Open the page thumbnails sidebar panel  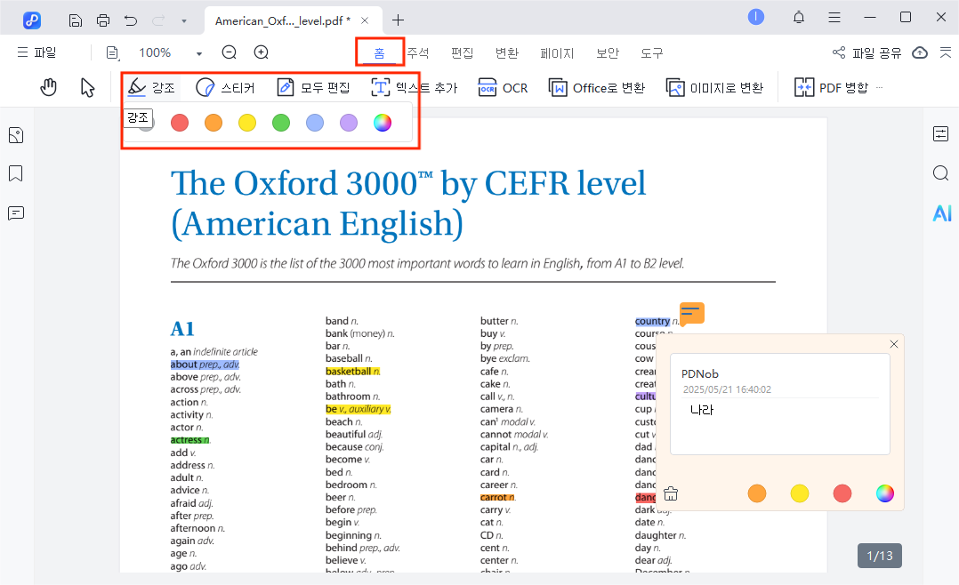pos(16,135)
